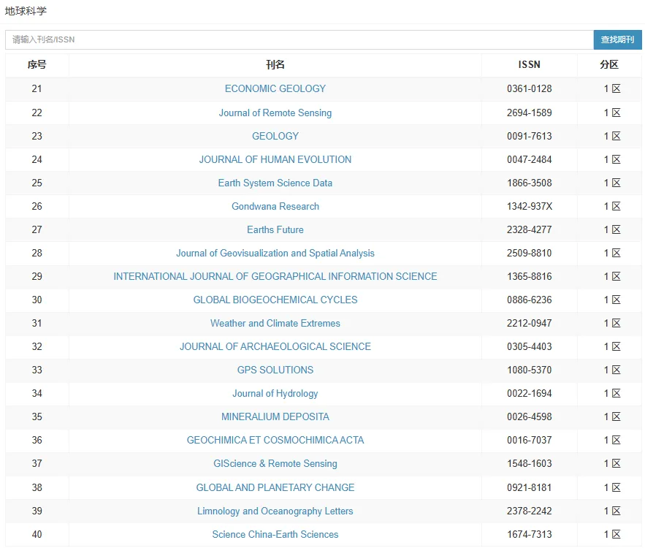
Task: Select ISSN 0026-4598 cell
Action: [x=530, y=416]
